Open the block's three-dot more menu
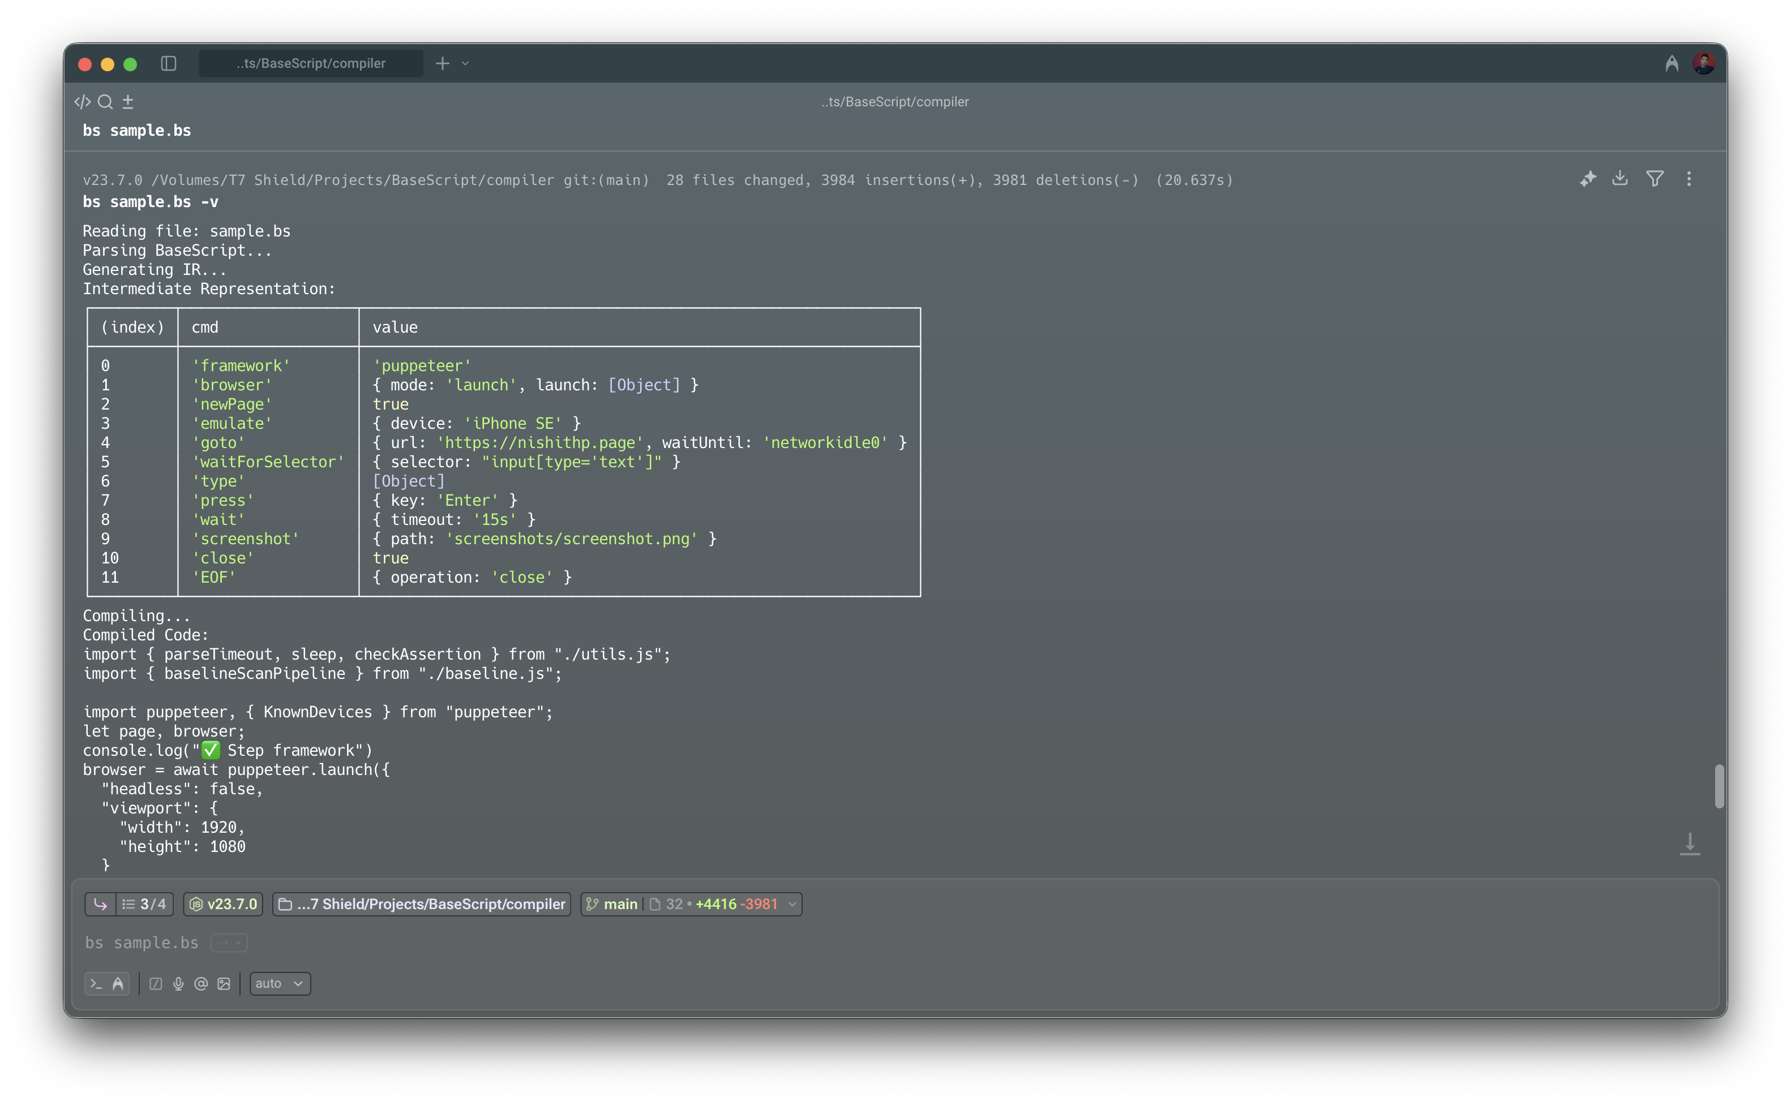Viewport: 1791px width, 1102px height. (x=1689, y=179)
